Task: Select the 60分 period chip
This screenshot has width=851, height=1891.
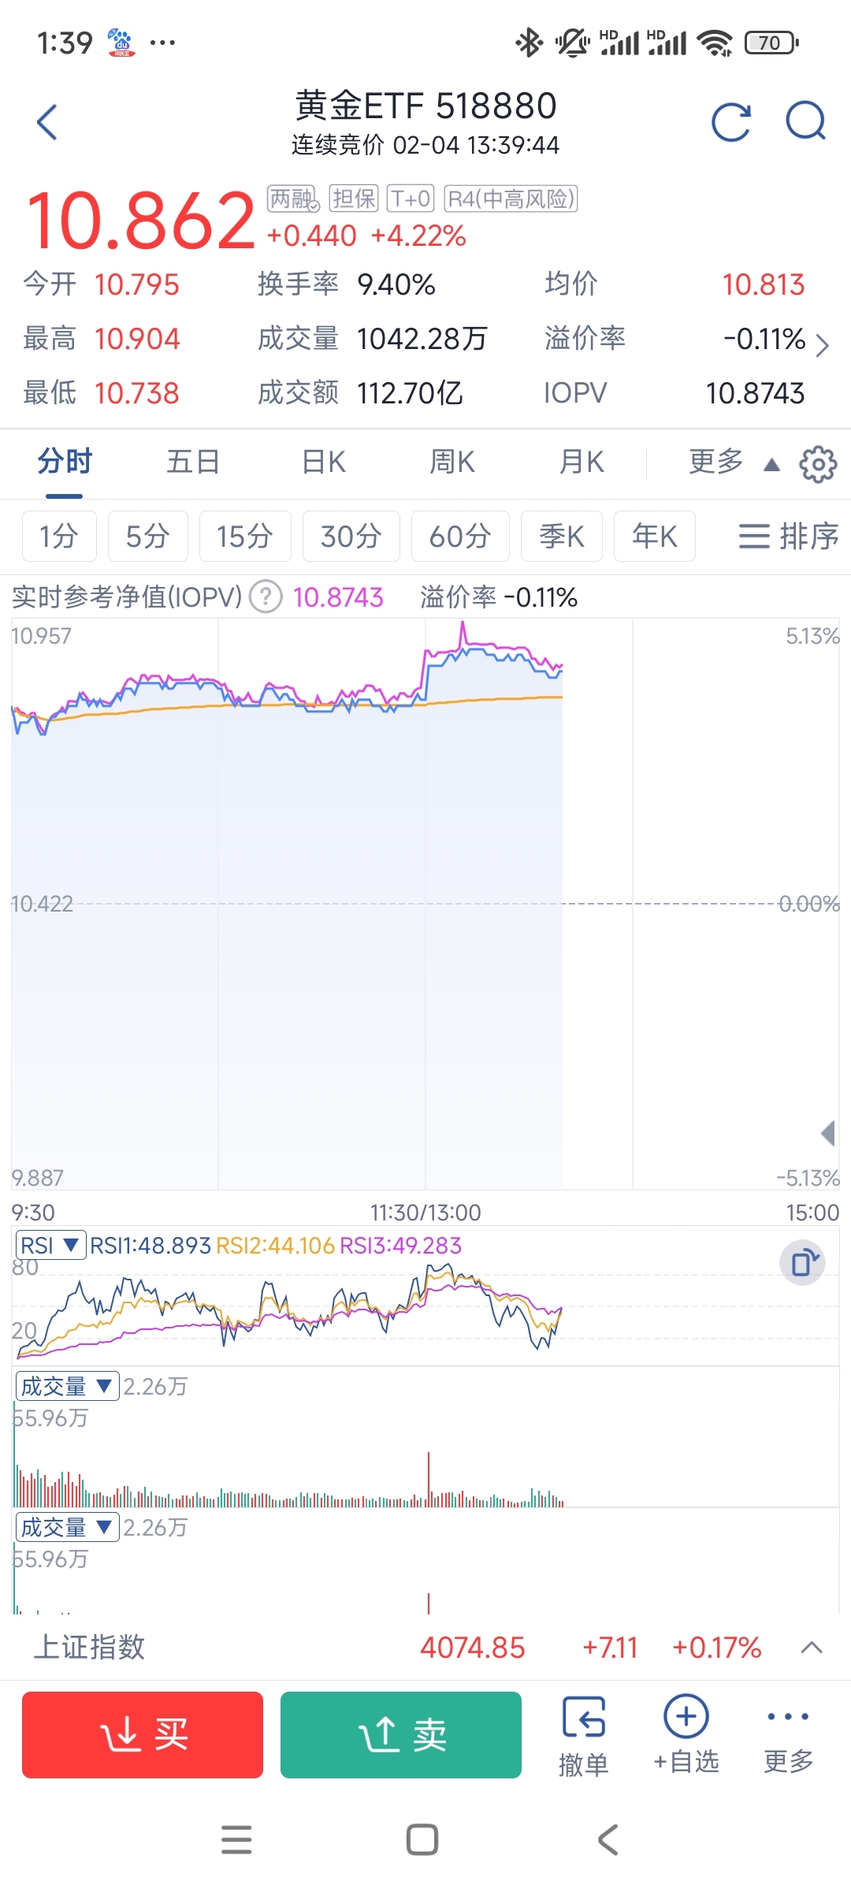Action: [460, 537]
